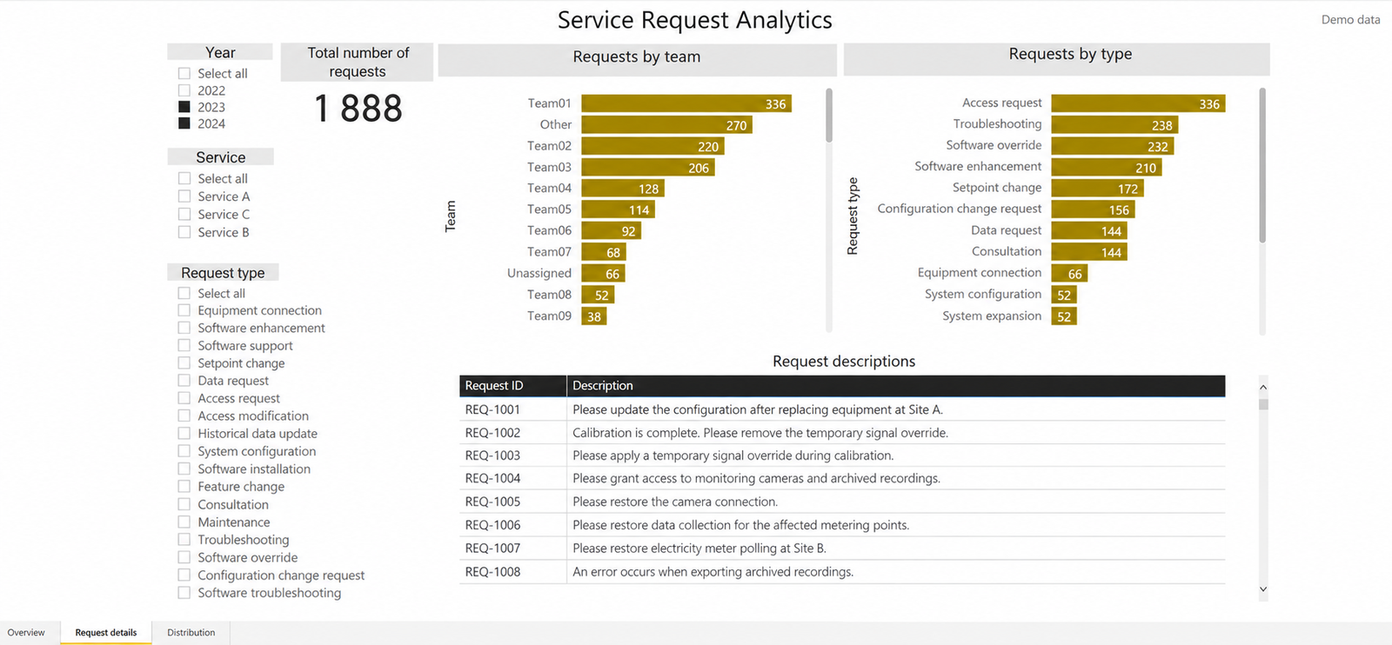Select the Access request bar showing 336
The height and width of the screenshot is (645, 1392).
[x=1138, y=103]
